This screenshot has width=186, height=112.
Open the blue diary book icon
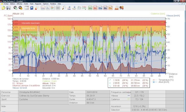pyautogui.click(x=32, y=8)
